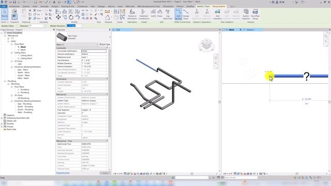The image size is (331, 186).
Task: Switch to the Section 1 view tab
Action: pyautogui.click(x=250, y=30)
